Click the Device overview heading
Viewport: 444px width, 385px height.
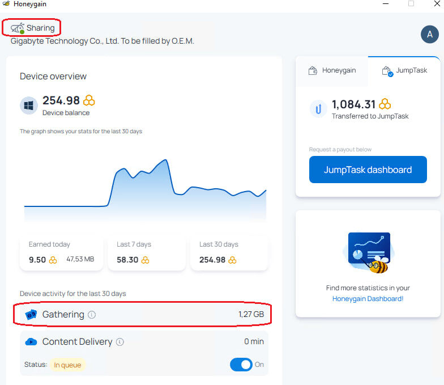point(53,76)
